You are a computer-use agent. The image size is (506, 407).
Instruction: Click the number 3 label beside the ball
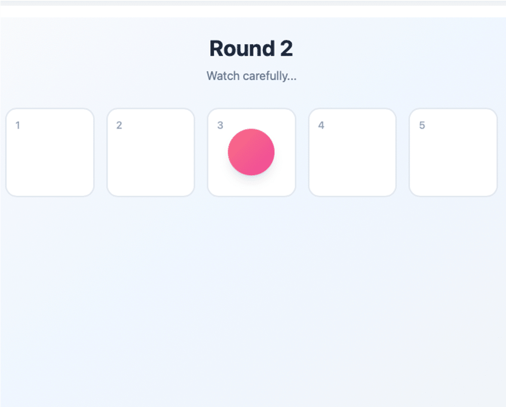(x=220, y=126)
